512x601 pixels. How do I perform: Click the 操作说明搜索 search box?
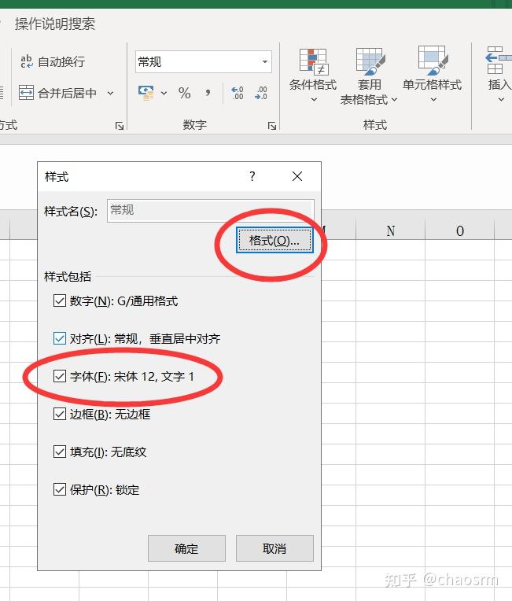(55, 24)
